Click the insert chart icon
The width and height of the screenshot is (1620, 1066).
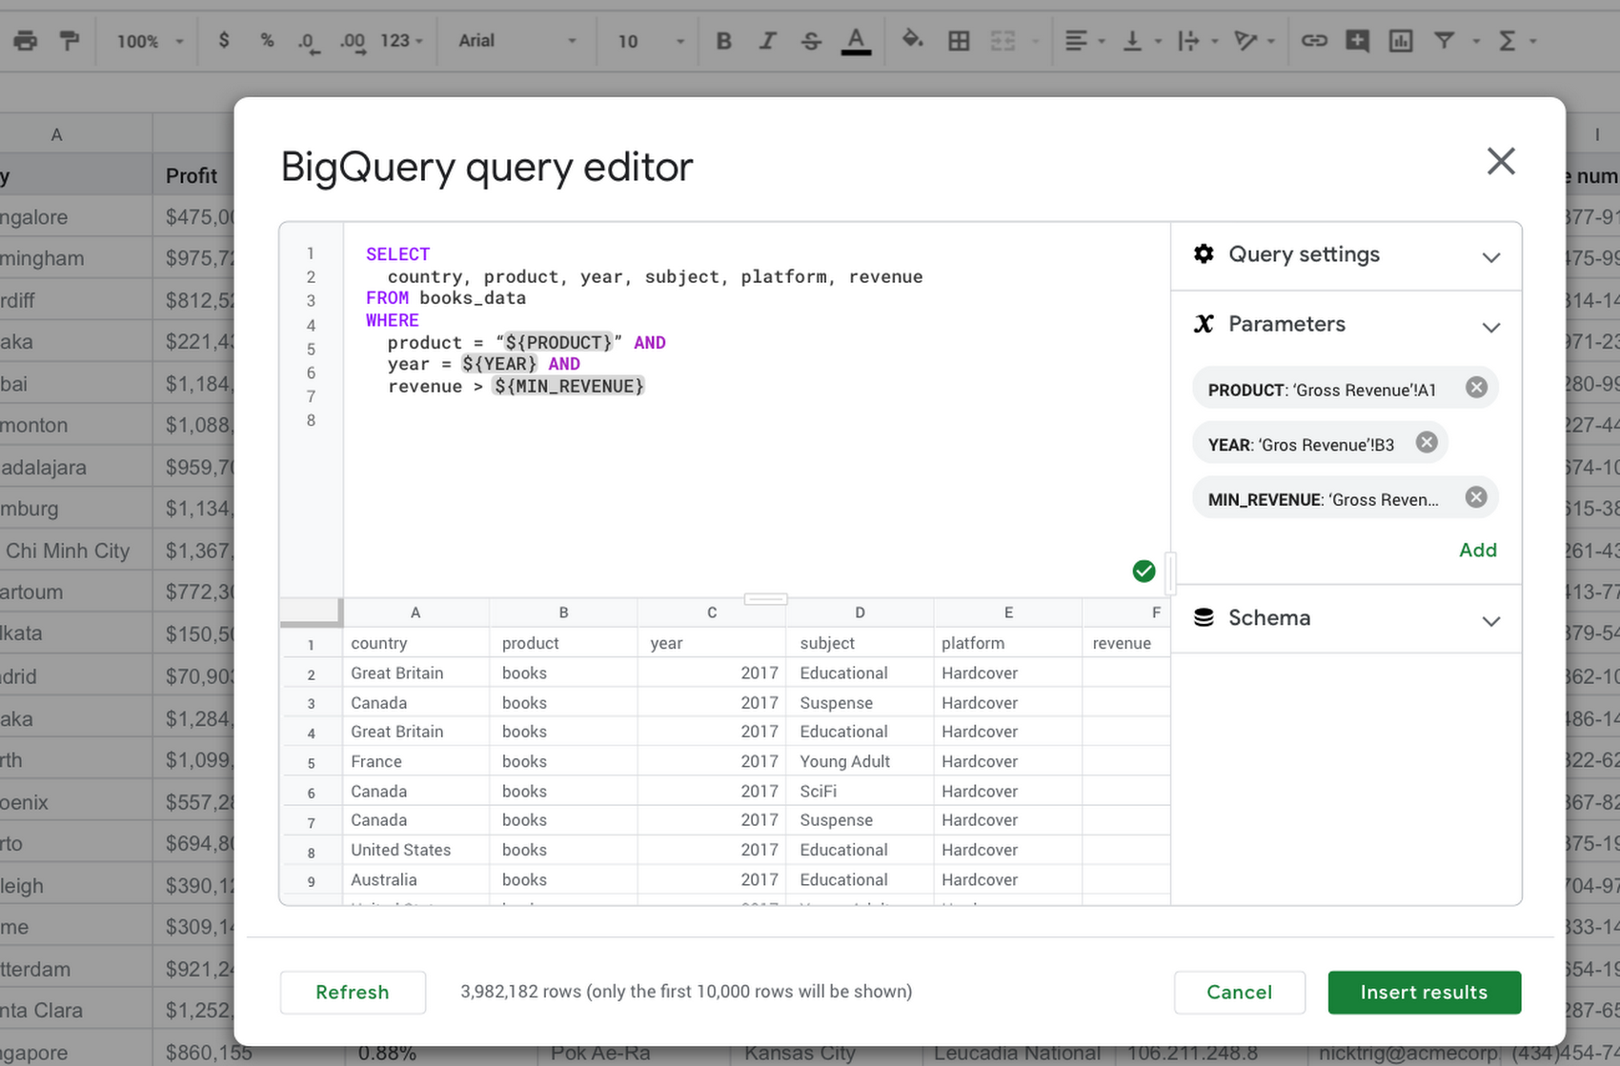tap(1401, 41)
